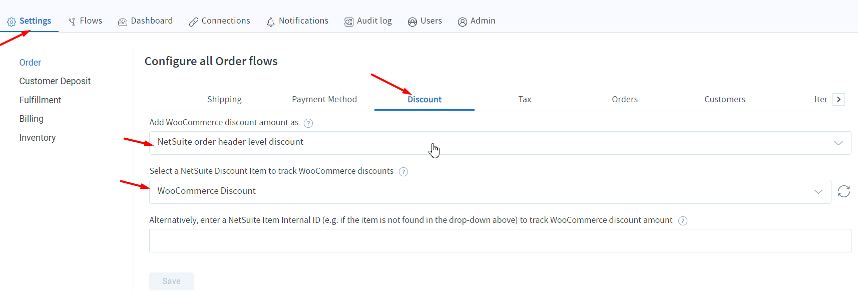Screen dimensions: 858x293
Task: Open the Admin page
Action: tap(477, 21)
